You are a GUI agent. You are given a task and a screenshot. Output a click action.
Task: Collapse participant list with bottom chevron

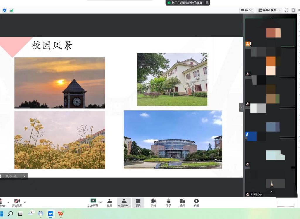point(270,192)
